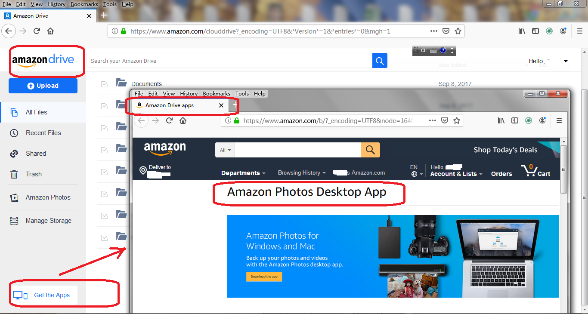Image resolution: width=588 pixels, height=314 pixels.
Task: Expand the All categories dropdown in Amazon search
Action: [x=225, y=150]
